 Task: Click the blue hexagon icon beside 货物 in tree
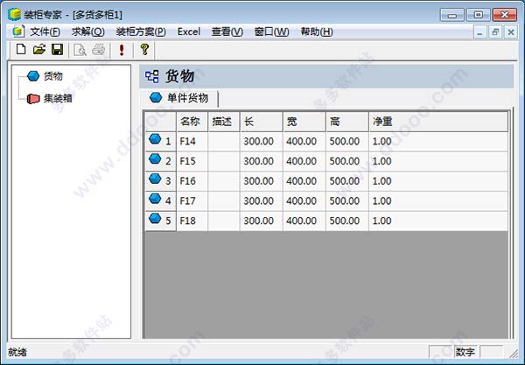(x=33, y=76)
